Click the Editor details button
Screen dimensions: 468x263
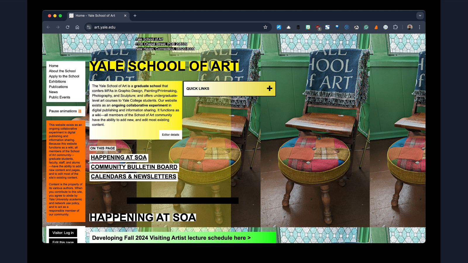click(171, 135)
